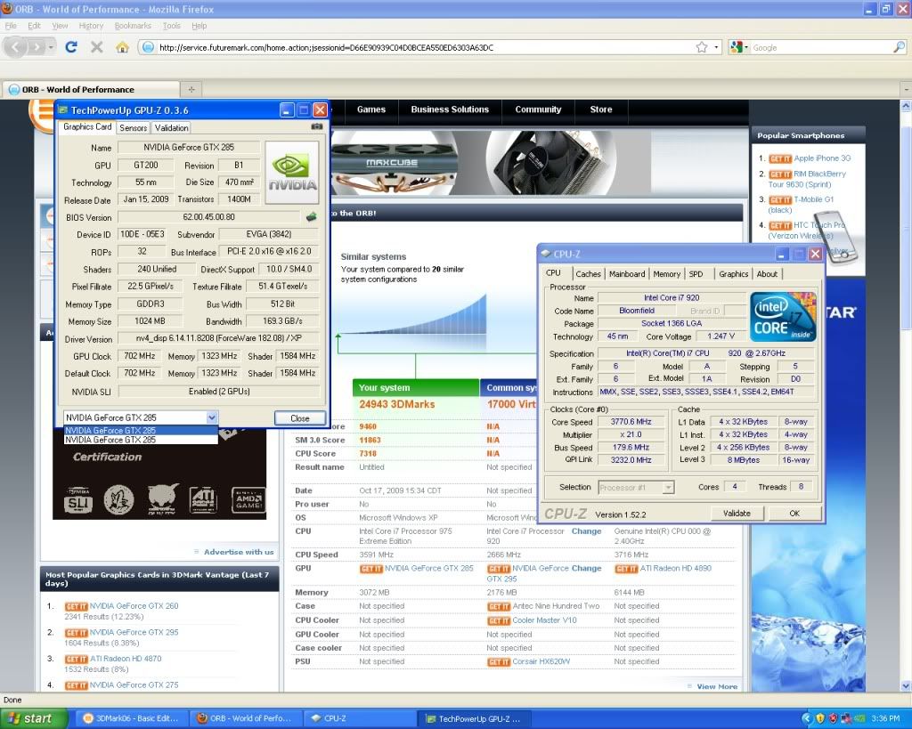Image resolution: width=912 pixels, height=729 pixels.
Task: Open the About tab in CPU-Z
Action: tap(767, 274)
